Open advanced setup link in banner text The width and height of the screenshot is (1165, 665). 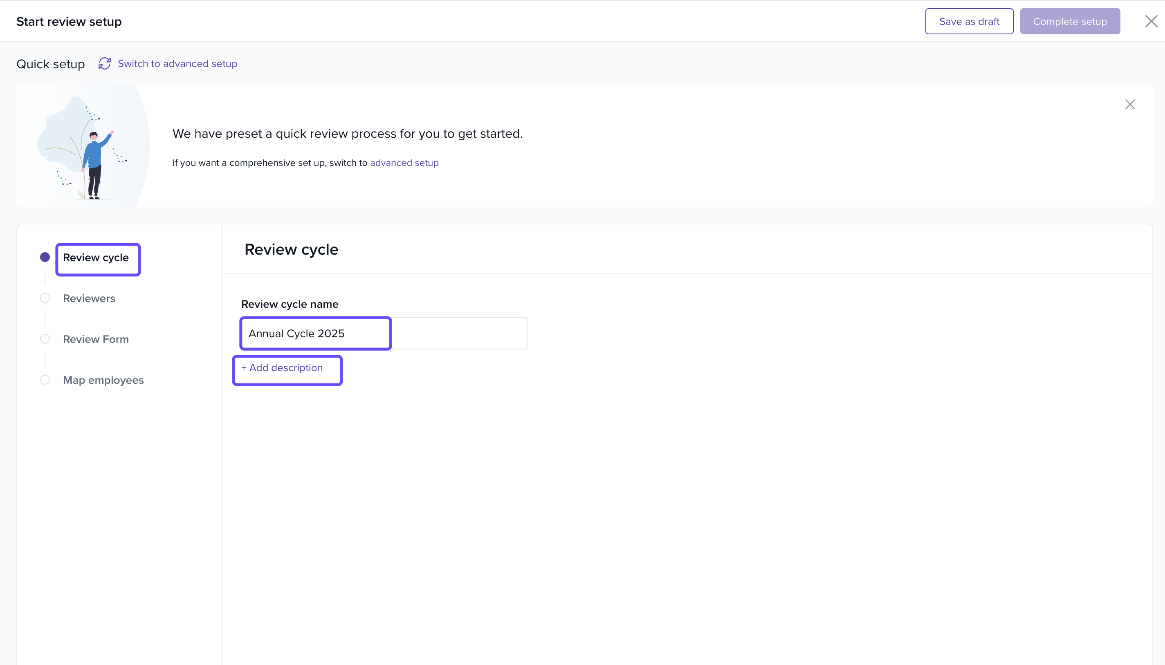(x=404, y=163)
